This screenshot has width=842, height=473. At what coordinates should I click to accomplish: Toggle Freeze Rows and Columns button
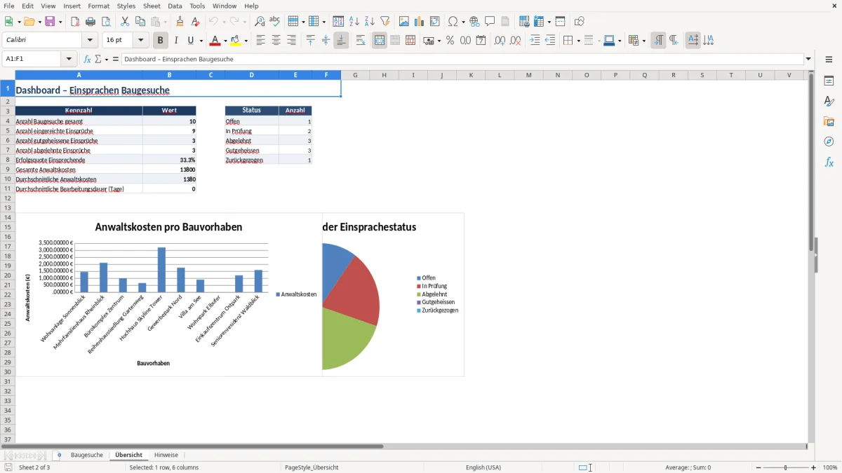(540, 22)
